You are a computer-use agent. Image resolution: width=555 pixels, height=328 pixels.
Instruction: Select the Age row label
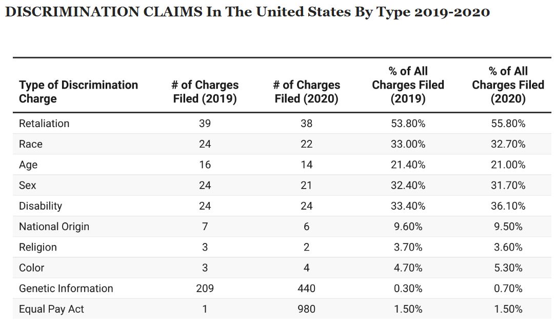click(x=28, y=165)
